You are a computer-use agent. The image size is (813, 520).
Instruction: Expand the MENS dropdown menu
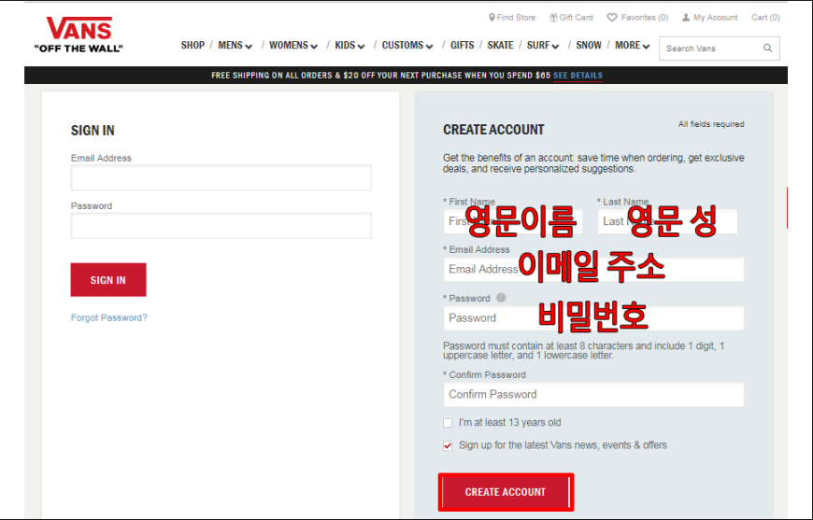pos(235,46)
